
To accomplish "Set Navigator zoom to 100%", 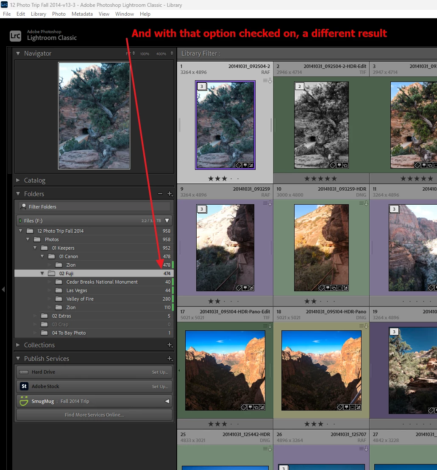I will click(145, 53).
